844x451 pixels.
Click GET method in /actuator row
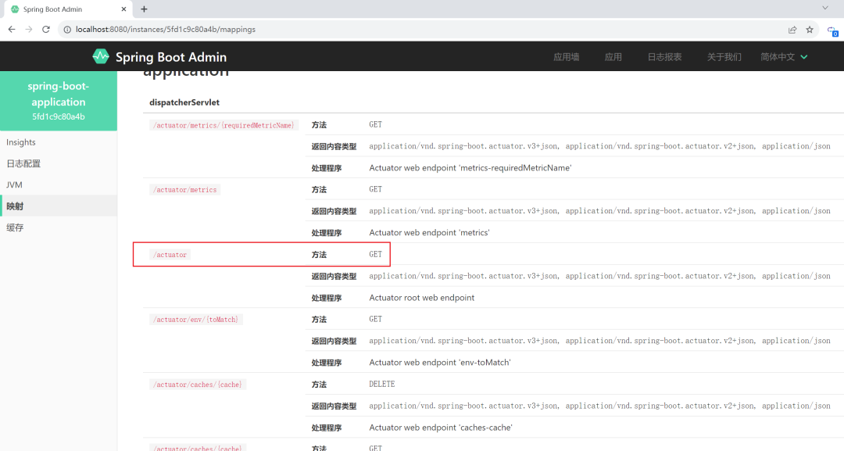(376, 255)
